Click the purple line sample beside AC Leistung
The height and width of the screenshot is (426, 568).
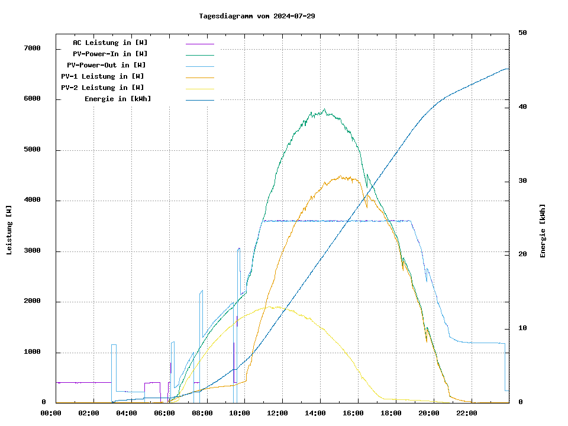(x=199, y=44)
